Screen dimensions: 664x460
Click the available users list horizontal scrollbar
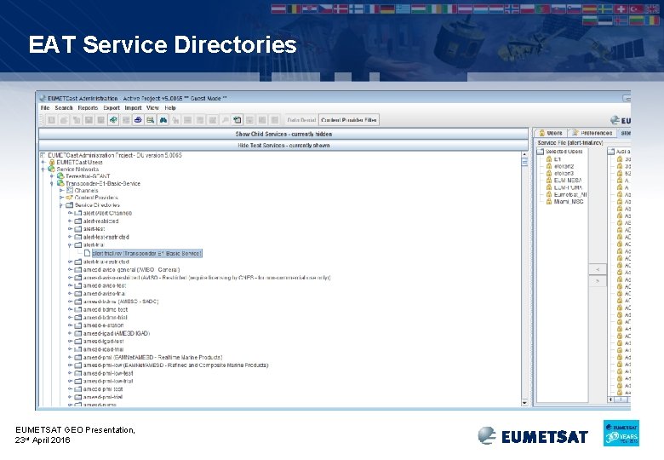(x=620, y=400)
